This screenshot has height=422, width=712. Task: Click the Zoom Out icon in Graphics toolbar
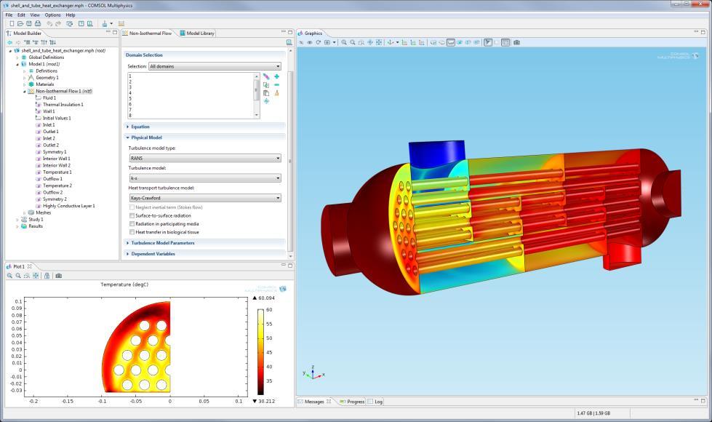tap(353, 42)
